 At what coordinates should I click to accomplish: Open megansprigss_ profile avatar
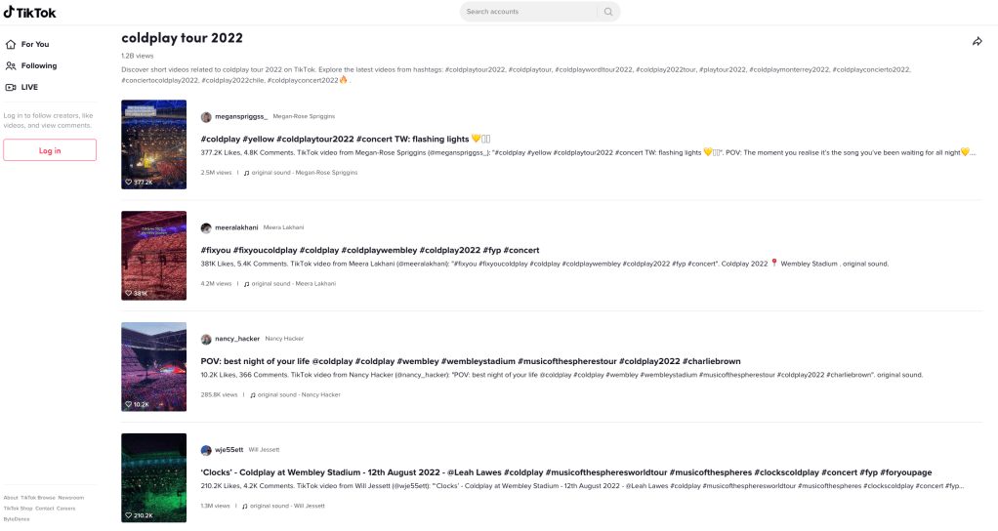coord(206,117)
